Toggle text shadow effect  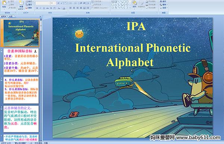tap(51, 8)
